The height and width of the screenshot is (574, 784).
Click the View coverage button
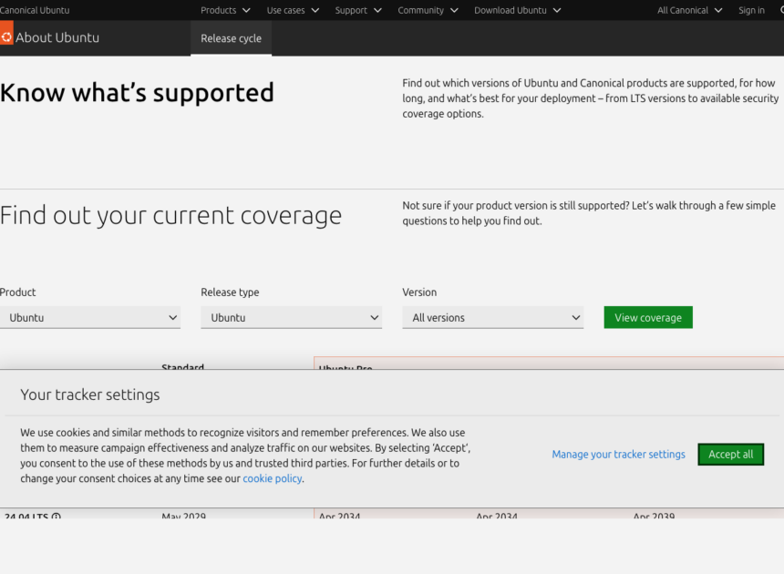pos(647,317)
